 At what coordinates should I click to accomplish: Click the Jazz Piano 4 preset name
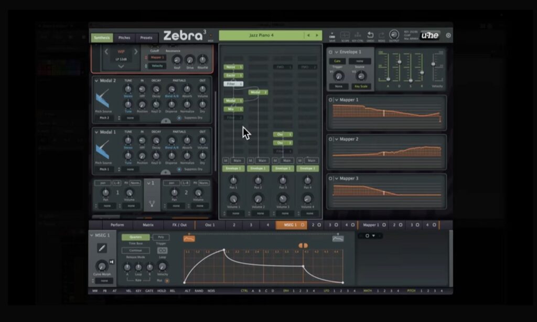pos(262,35)
